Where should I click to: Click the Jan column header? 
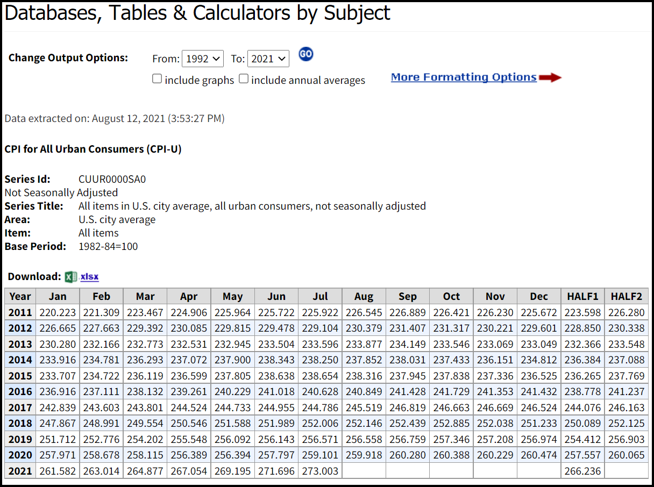pyautogui.click(x=58, y=297)
